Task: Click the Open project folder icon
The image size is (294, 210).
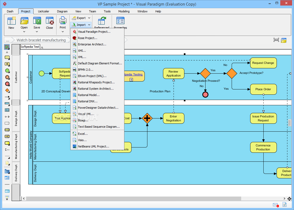Action: coord(24,21)
